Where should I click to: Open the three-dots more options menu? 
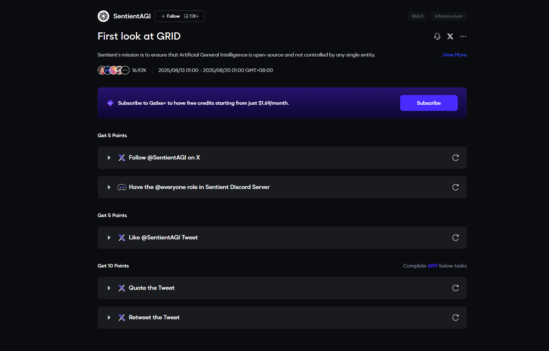tap(463, 36)
